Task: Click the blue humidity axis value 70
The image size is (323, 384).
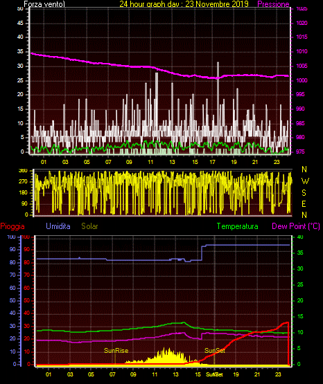Action: pos(12,275)
